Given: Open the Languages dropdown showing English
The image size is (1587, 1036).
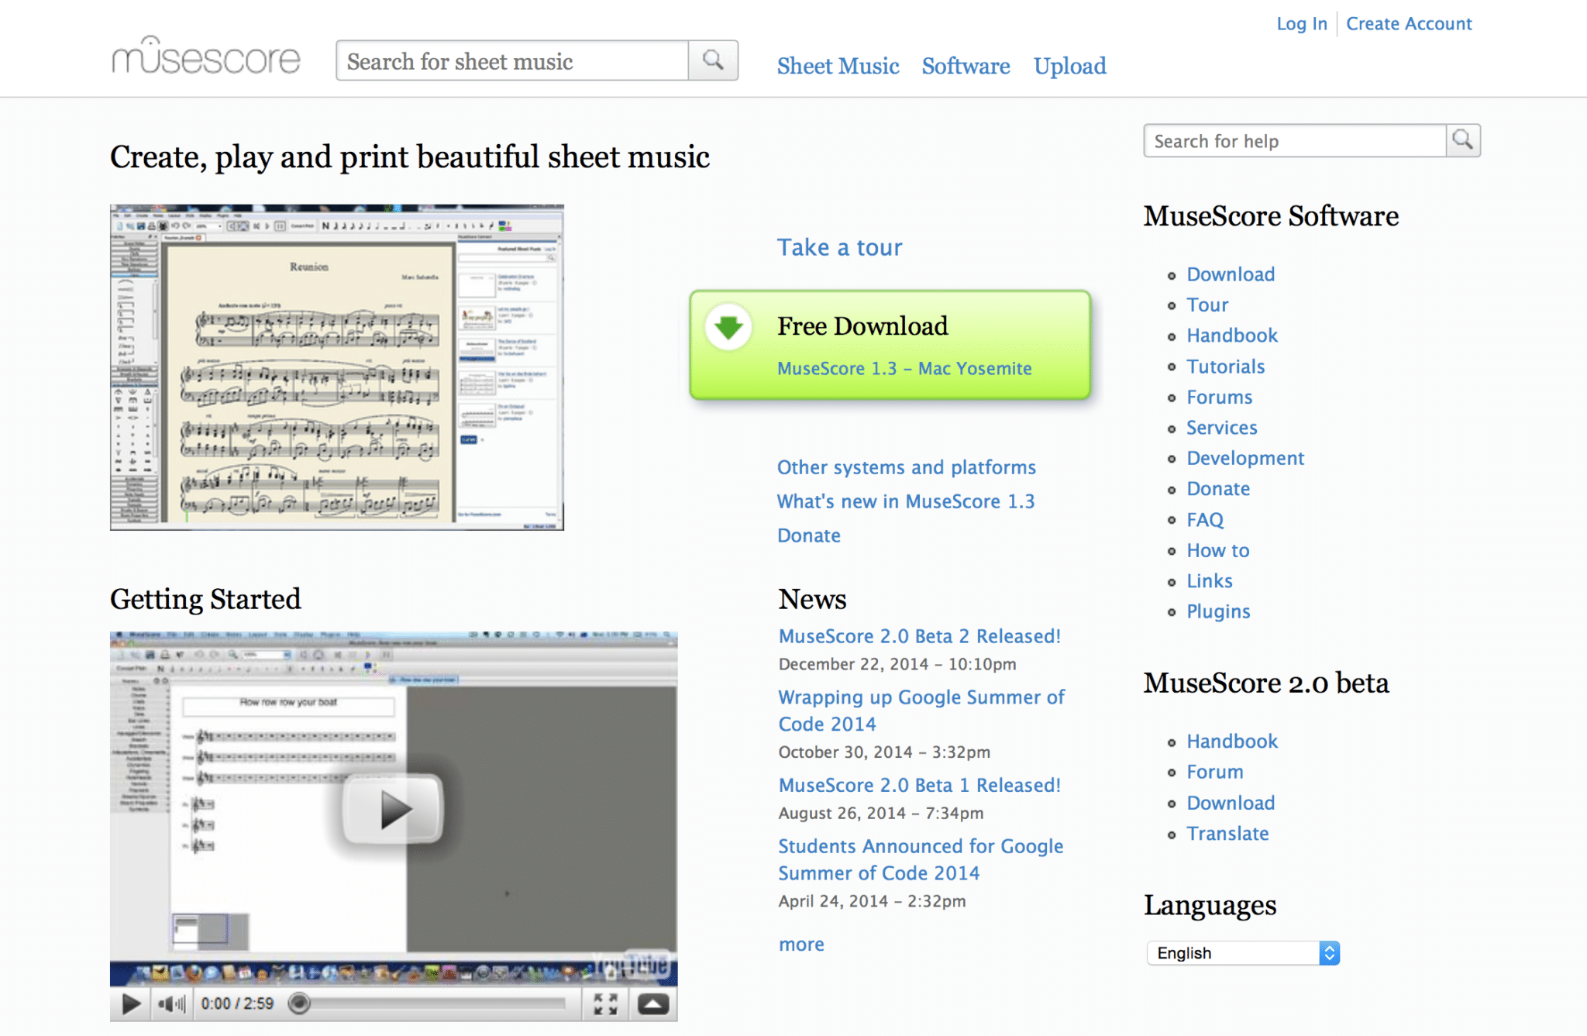Looking at the screenshot, I should click(1243, 953).
